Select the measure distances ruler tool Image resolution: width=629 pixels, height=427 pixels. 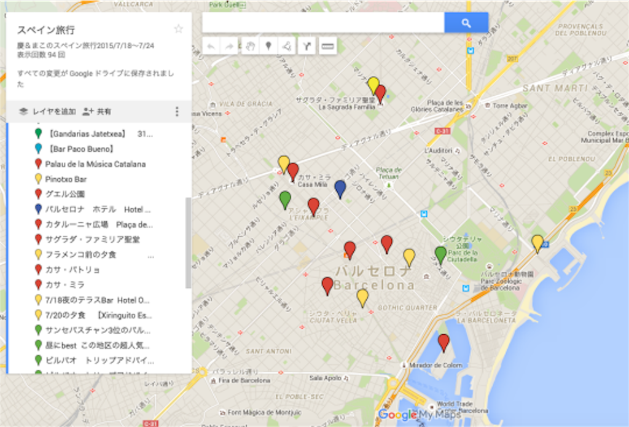(x=327, y=47)
